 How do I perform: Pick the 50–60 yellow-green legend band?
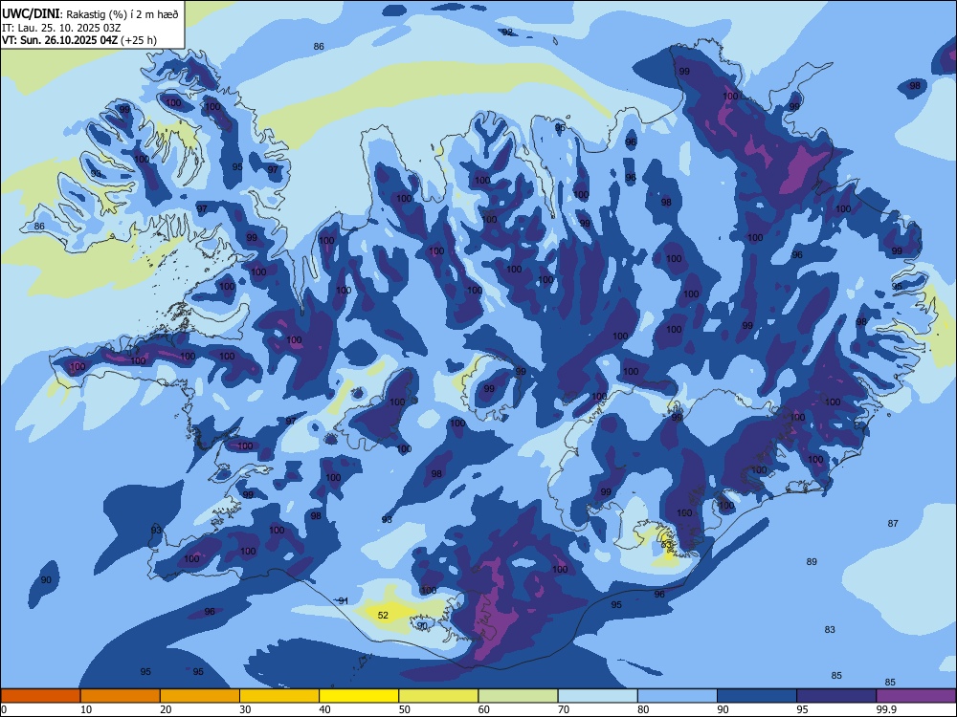(438, 696)
